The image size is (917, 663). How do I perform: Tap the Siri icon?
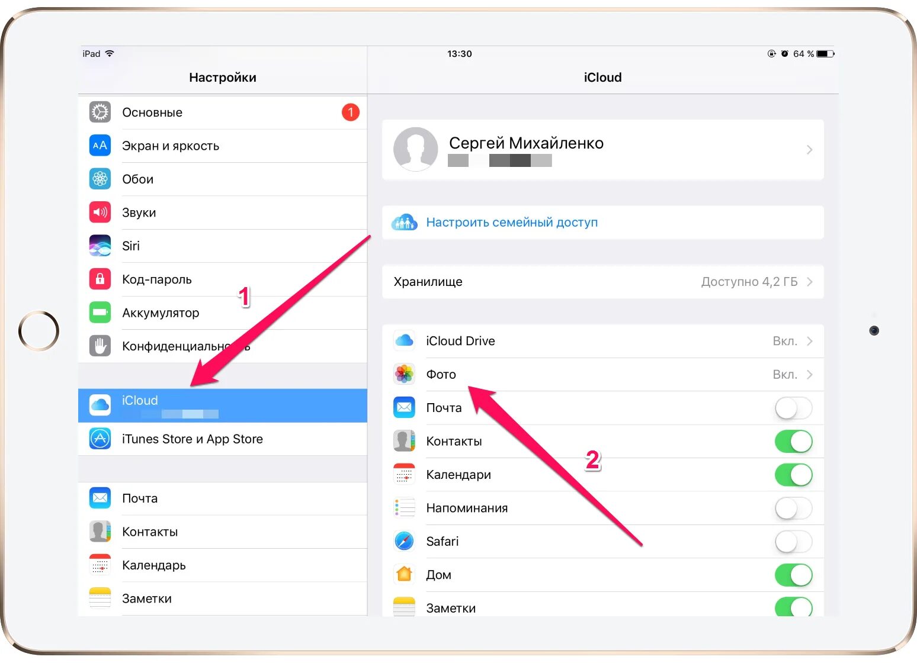[100, 246]
